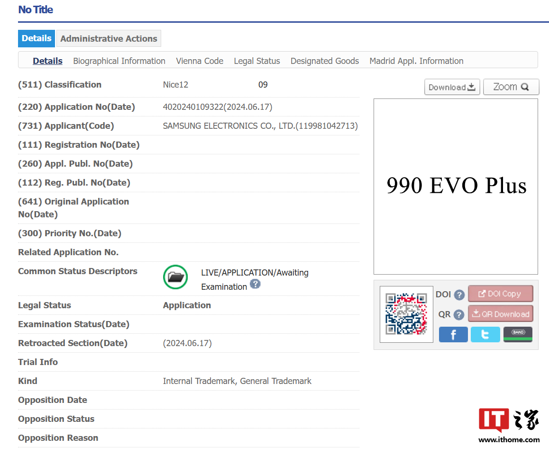This screenshot has height=455, width=549.
Task: Share via BAND icon
Action: point(518,335)
